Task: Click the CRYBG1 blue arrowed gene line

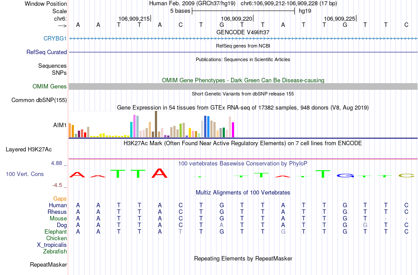Action: [x=243, y=39]
